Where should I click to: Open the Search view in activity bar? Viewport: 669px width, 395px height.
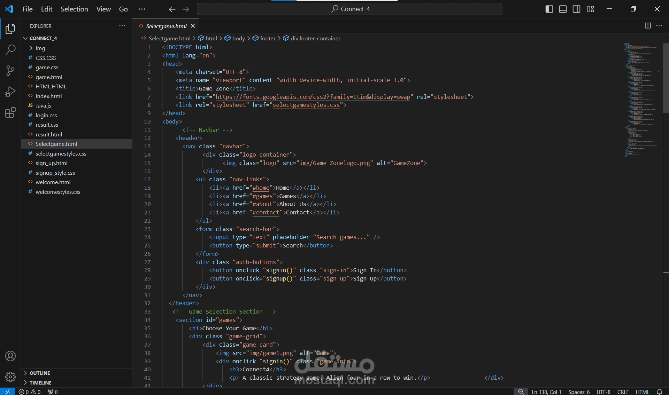10,50
